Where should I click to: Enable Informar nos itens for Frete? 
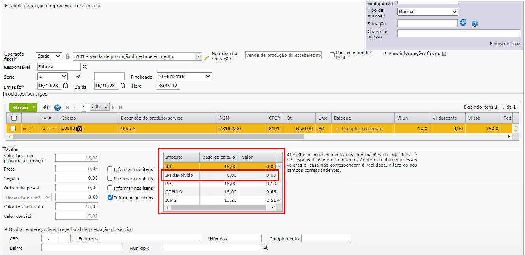(x=110, y=169)
